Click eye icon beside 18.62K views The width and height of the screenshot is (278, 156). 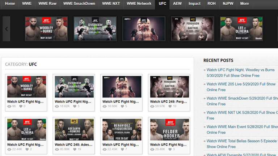57,106
